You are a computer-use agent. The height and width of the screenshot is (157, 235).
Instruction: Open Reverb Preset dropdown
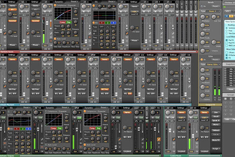click(216, 6)
